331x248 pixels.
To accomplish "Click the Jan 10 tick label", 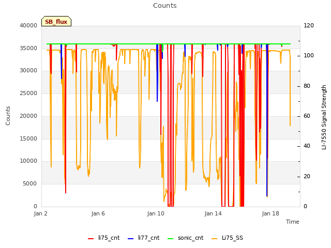I will click(156, 213).
